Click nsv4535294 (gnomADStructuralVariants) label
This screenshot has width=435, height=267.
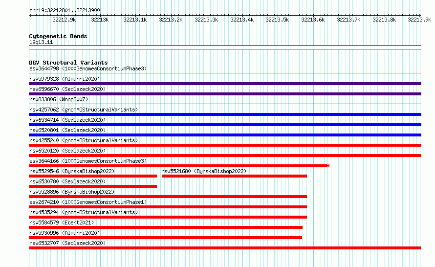(84, 212)
